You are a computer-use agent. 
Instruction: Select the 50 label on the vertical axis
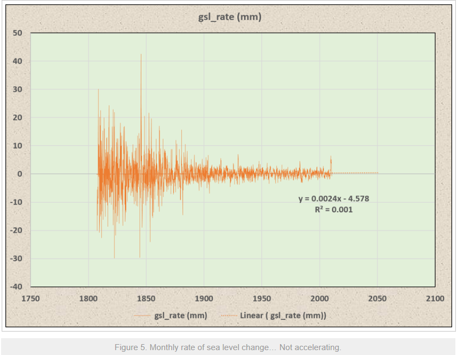17,33
